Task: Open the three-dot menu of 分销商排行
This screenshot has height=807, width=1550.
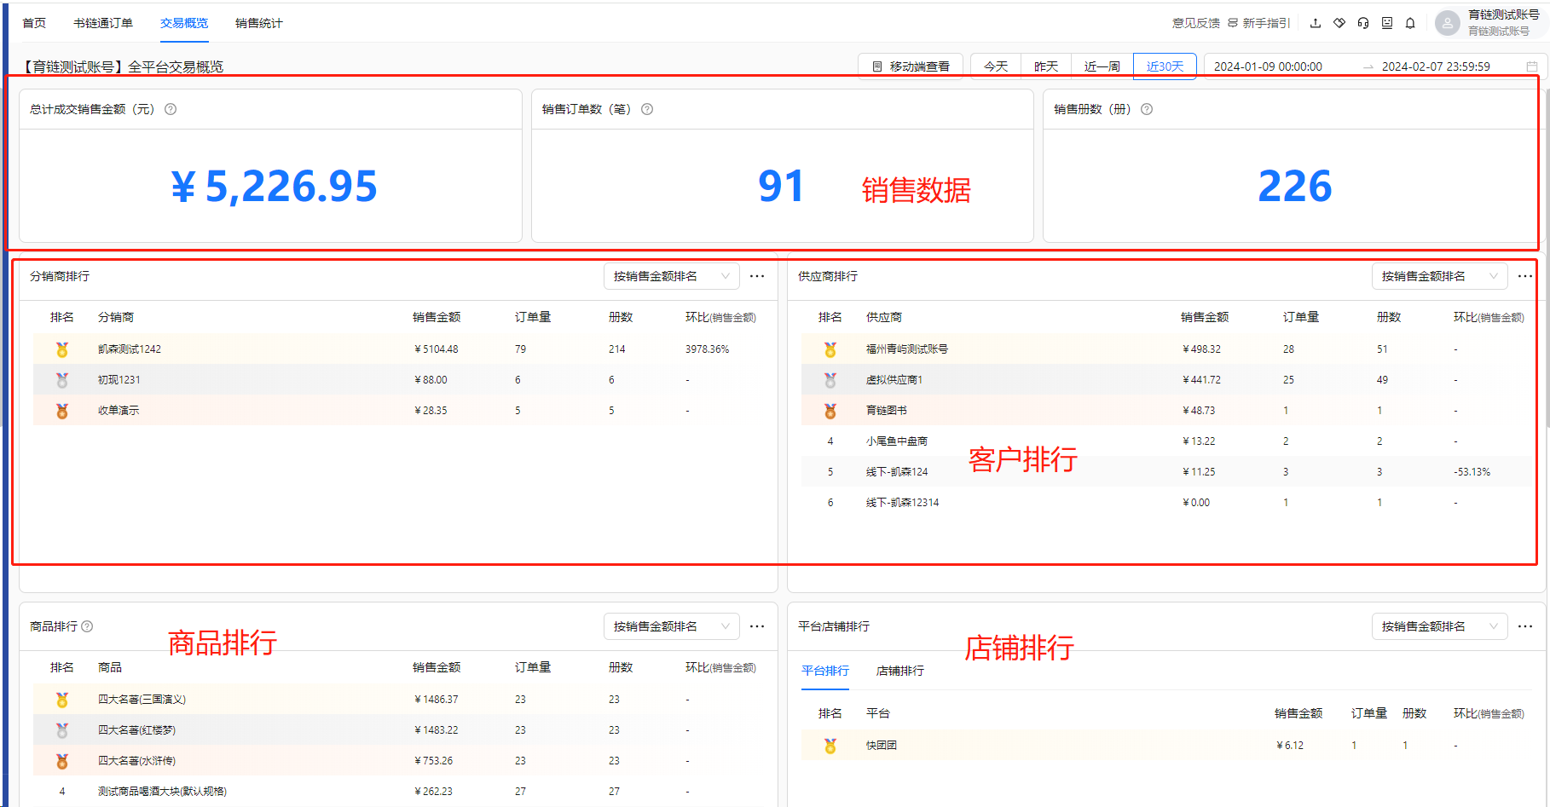Action: tap(757, 276)
